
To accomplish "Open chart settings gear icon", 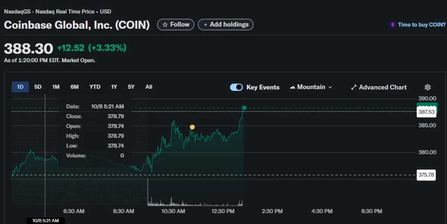I will tap(427, 87).
